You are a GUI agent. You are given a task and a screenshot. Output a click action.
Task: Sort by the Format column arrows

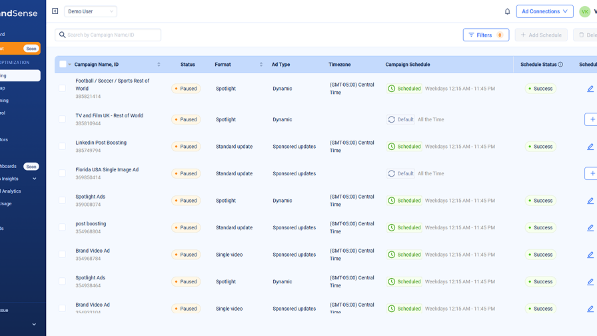point(261,65)
